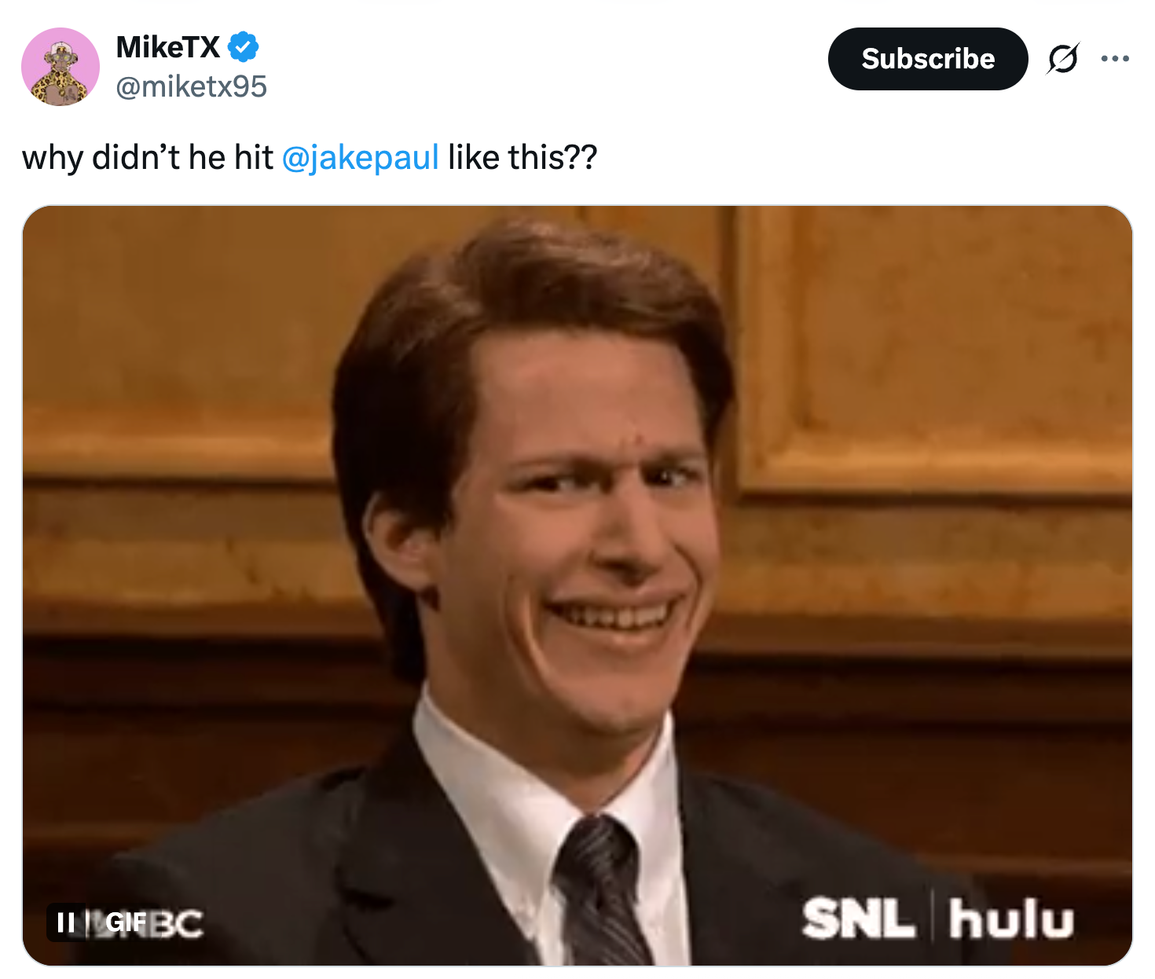Open the @miketx95 handle link

tap(192, 86)
